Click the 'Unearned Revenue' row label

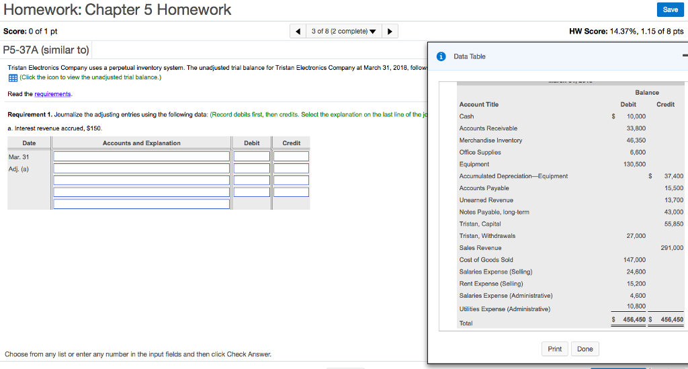pos(486,200)
